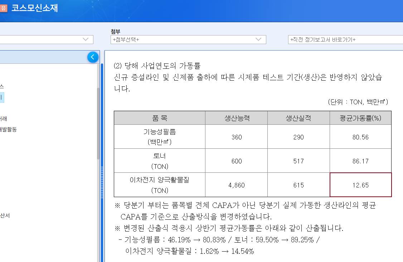Select the 토너 row in the table
403x262 pixels.
(x=159, y=160)
